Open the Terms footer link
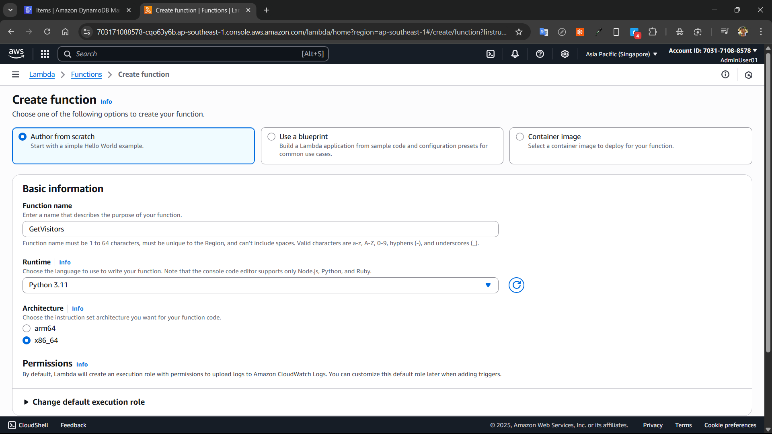Viewport: 772px width, 434px height. point(683,425)
